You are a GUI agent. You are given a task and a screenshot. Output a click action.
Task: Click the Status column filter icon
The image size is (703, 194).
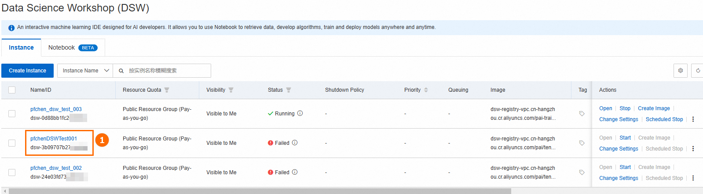[289, 90]
